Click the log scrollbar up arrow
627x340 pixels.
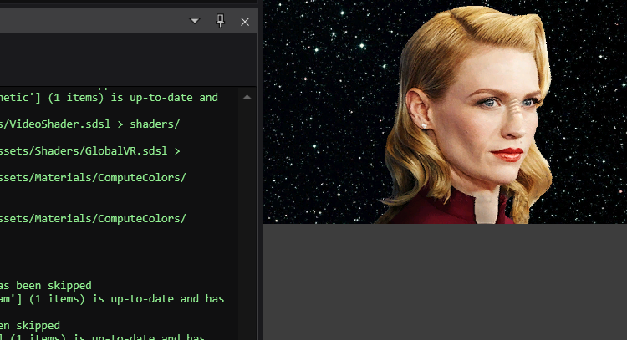[247, 97]
